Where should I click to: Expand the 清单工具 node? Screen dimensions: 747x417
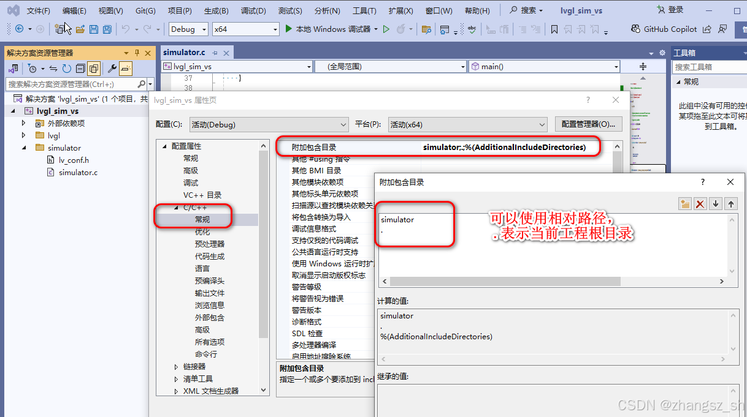(x=177, y=379)
